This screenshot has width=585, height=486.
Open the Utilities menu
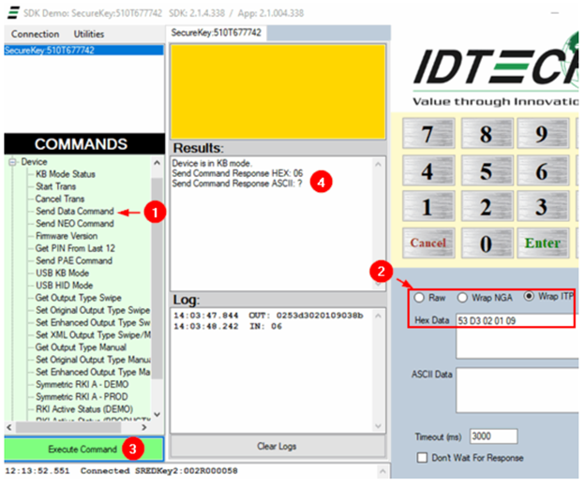pos(89,34)
